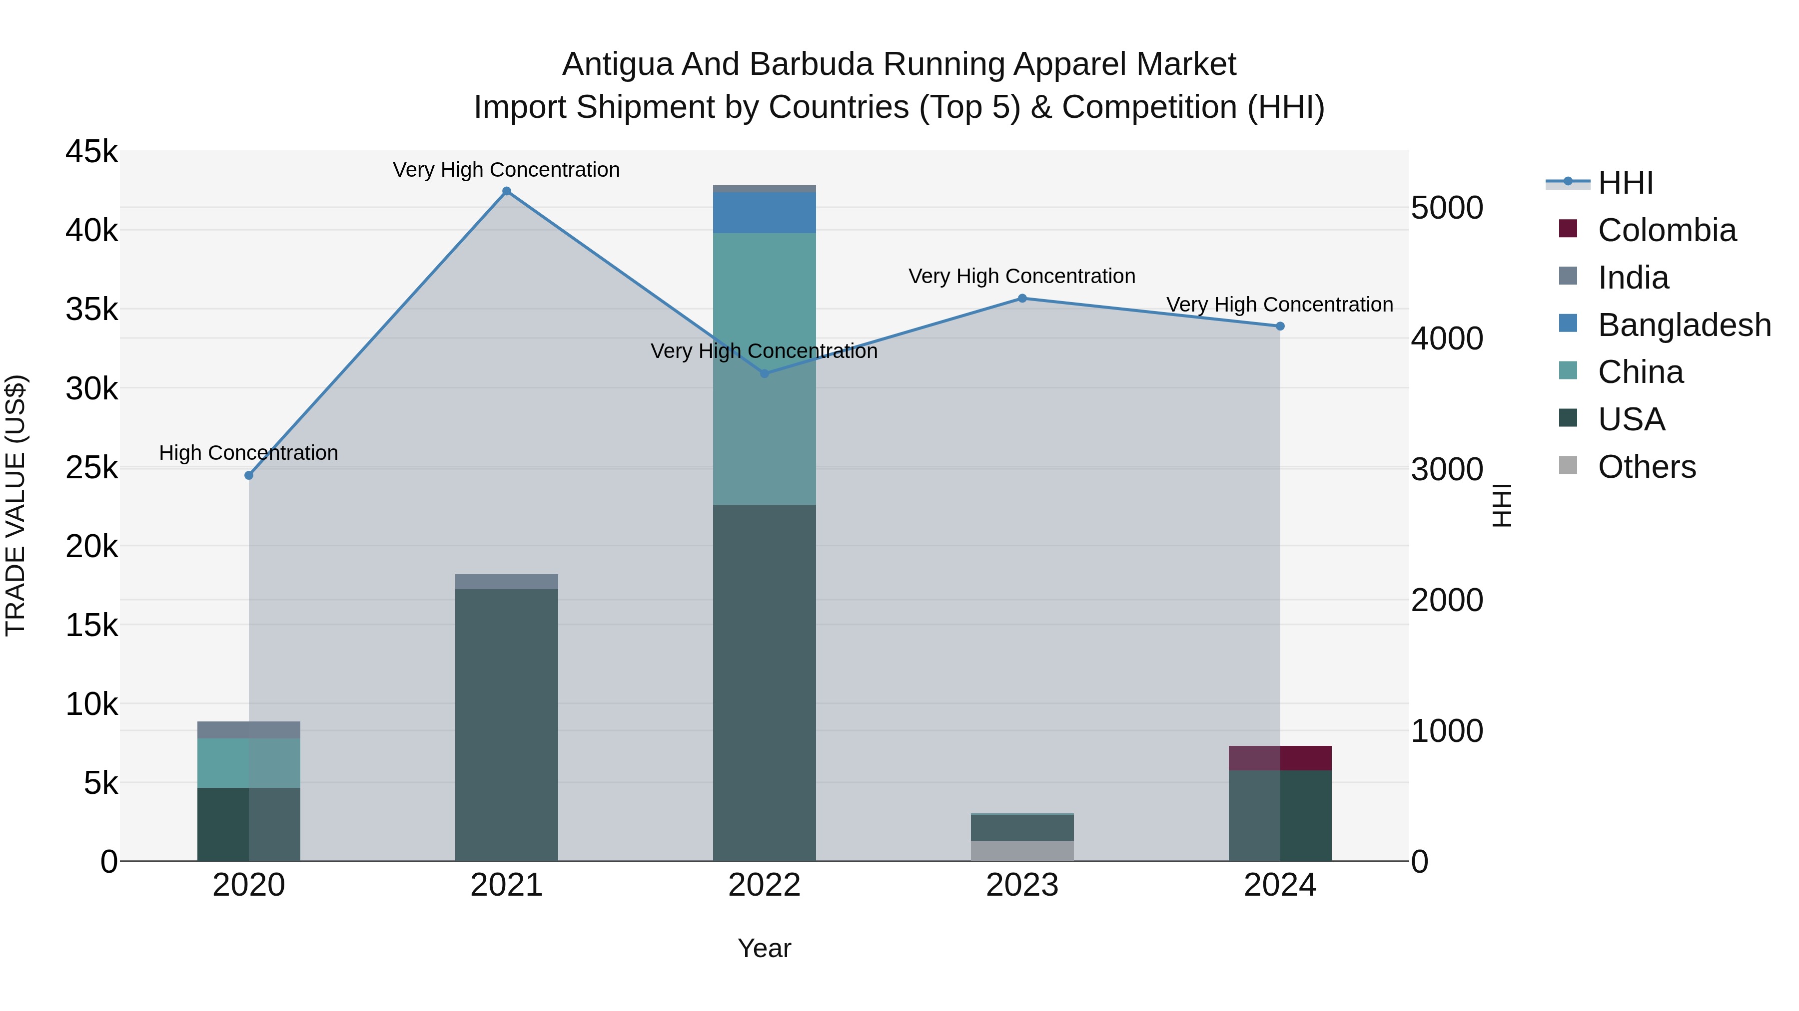Toggle the India legend entry
Image resolution: width=1799 pixels, height=1011 pixels.
[1614, 278]
